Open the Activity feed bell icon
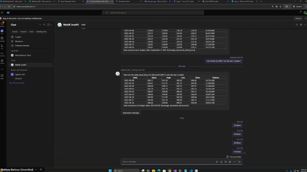307x172 pixels. [2, 24]
